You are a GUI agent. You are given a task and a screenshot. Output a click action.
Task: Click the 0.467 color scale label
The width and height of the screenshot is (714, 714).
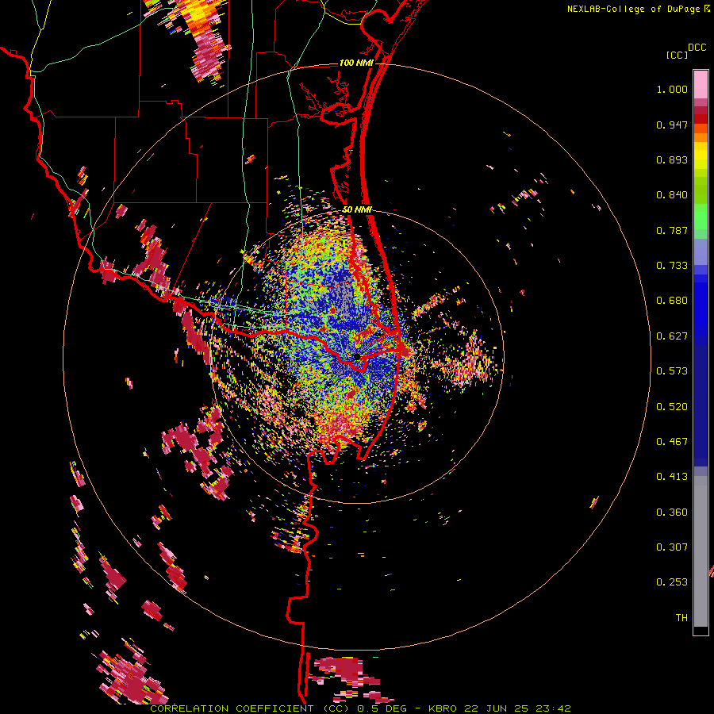pos(672,442)
